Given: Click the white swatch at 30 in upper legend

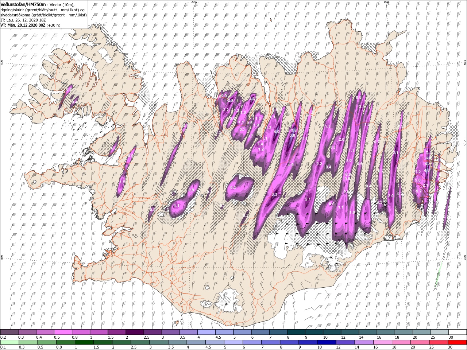Looking at the screenshot, I should [x=457, y=332].
